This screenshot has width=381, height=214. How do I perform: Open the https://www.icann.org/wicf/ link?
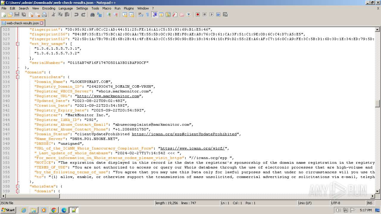pos(193,148)
